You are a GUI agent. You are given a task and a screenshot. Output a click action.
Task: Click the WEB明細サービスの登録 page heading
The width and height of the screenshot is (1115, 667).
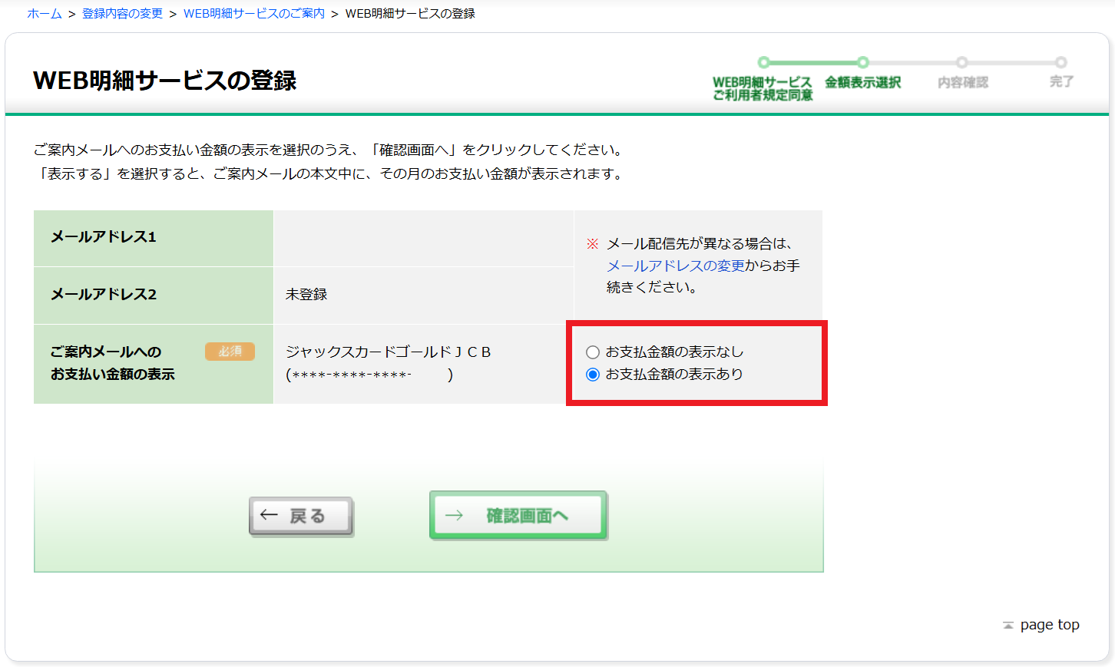coord(165,81)
